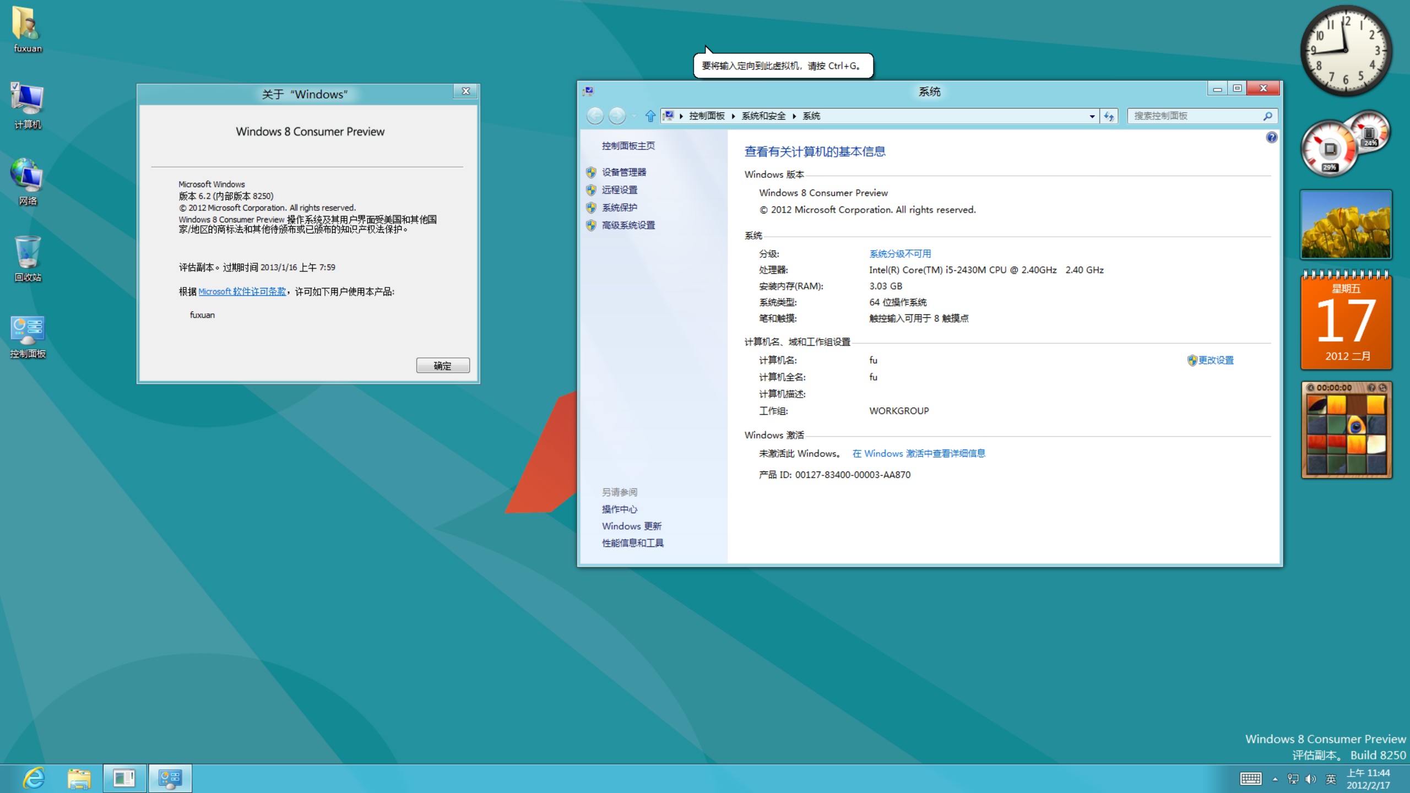Click Microsoft 软件许可条款 link in About dialog
1410x793 pixels.
(242, 291)
